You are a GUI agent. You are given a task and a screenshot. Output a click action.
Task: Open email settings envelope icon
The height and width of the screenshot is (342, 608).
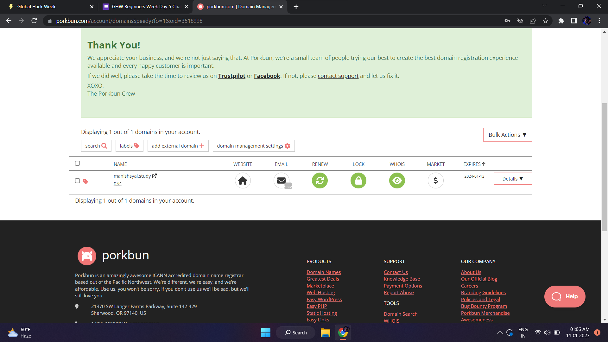click(x=281, y=180)
